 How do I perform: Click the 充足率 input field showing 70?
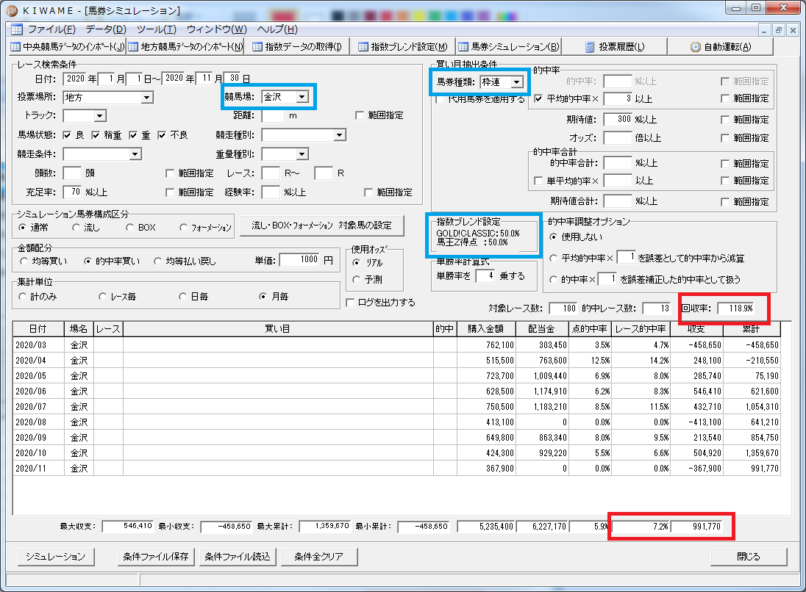click(x=72, y=192)
